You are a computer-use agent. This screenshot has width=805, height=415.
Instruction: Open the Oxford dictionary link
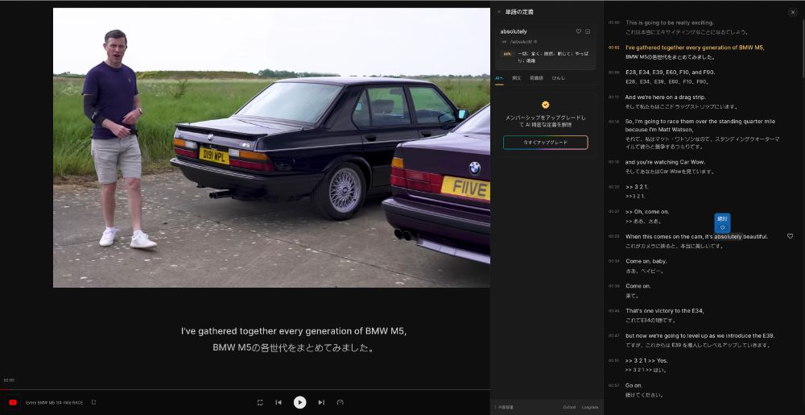pos(569,407)
